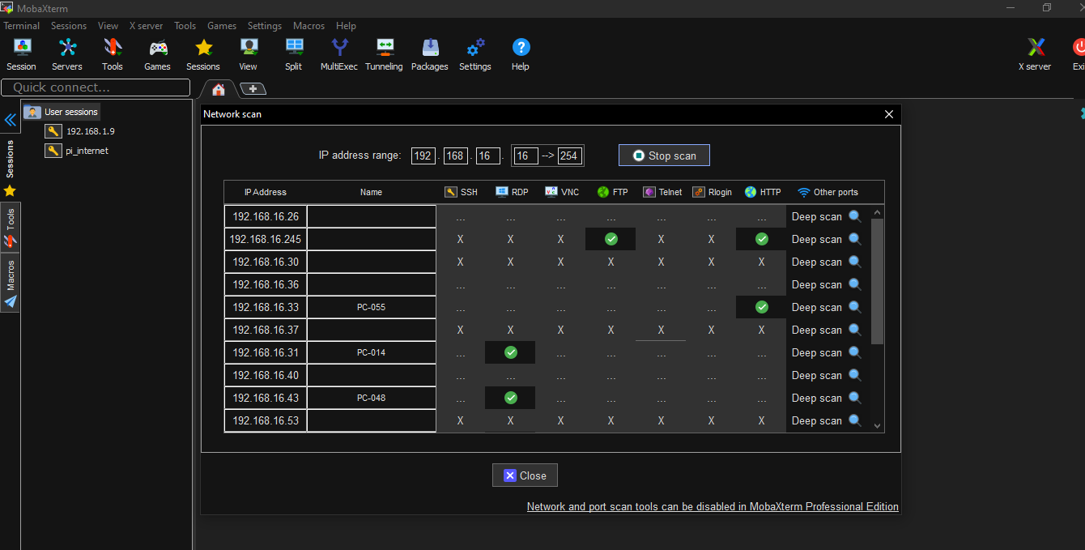Screen dimensions: 1085x550
Task: Click RDP green check for PC-048
Action: pos(510,398)
